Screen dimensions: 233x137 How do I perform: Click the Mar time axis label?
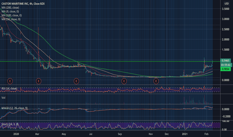coord(37,134)
